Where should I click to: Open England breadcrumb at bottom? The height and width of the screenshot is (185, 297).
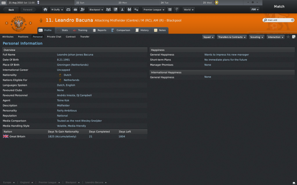coord(26,182)
